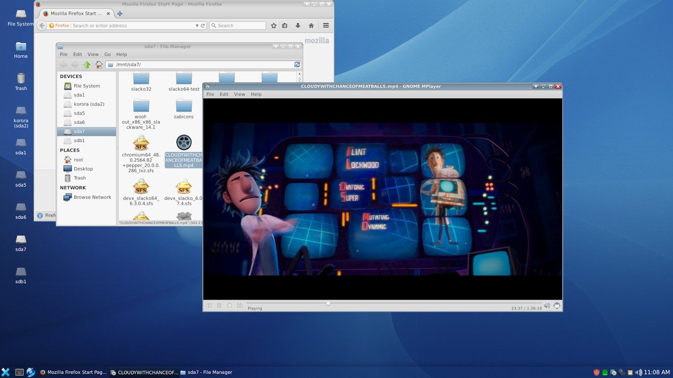Stop playback in GNOME MPlayer

coord(229,306)
